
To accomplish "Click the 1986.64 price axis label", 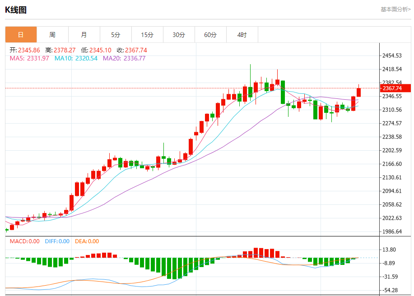I will (x=392, y=231).
